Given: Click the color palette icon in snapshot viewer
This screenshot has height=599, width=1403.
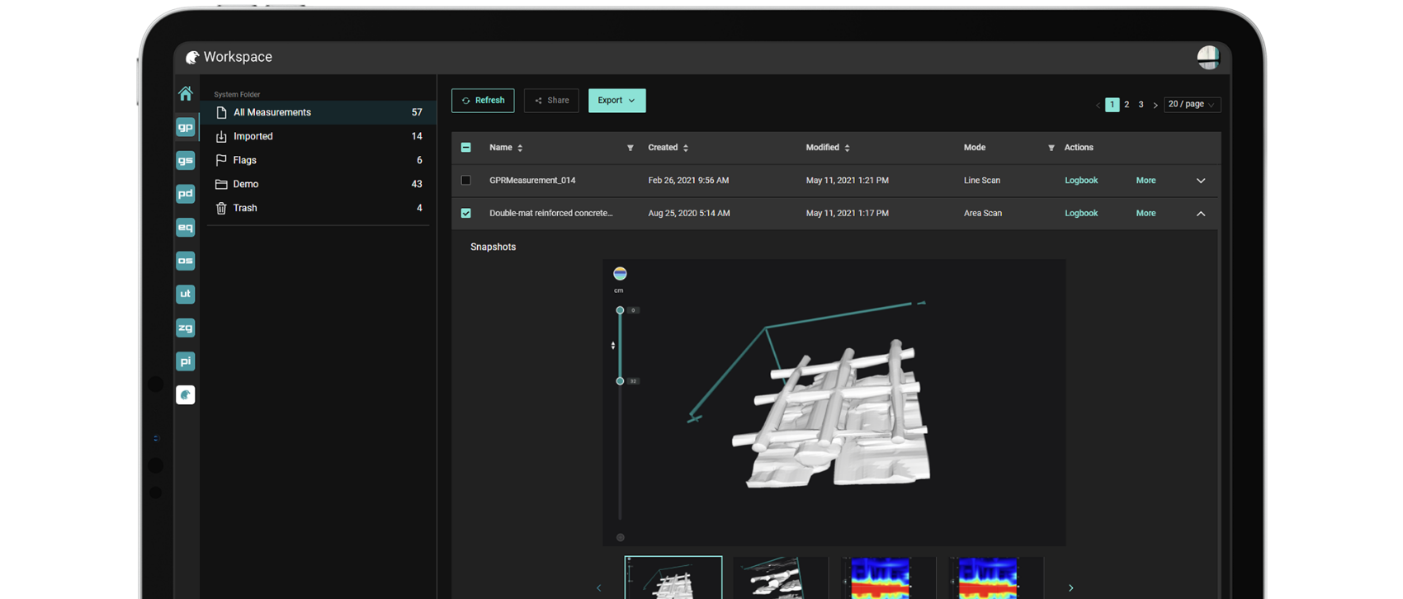Looking at the screenshot, I should pos(620,274).
